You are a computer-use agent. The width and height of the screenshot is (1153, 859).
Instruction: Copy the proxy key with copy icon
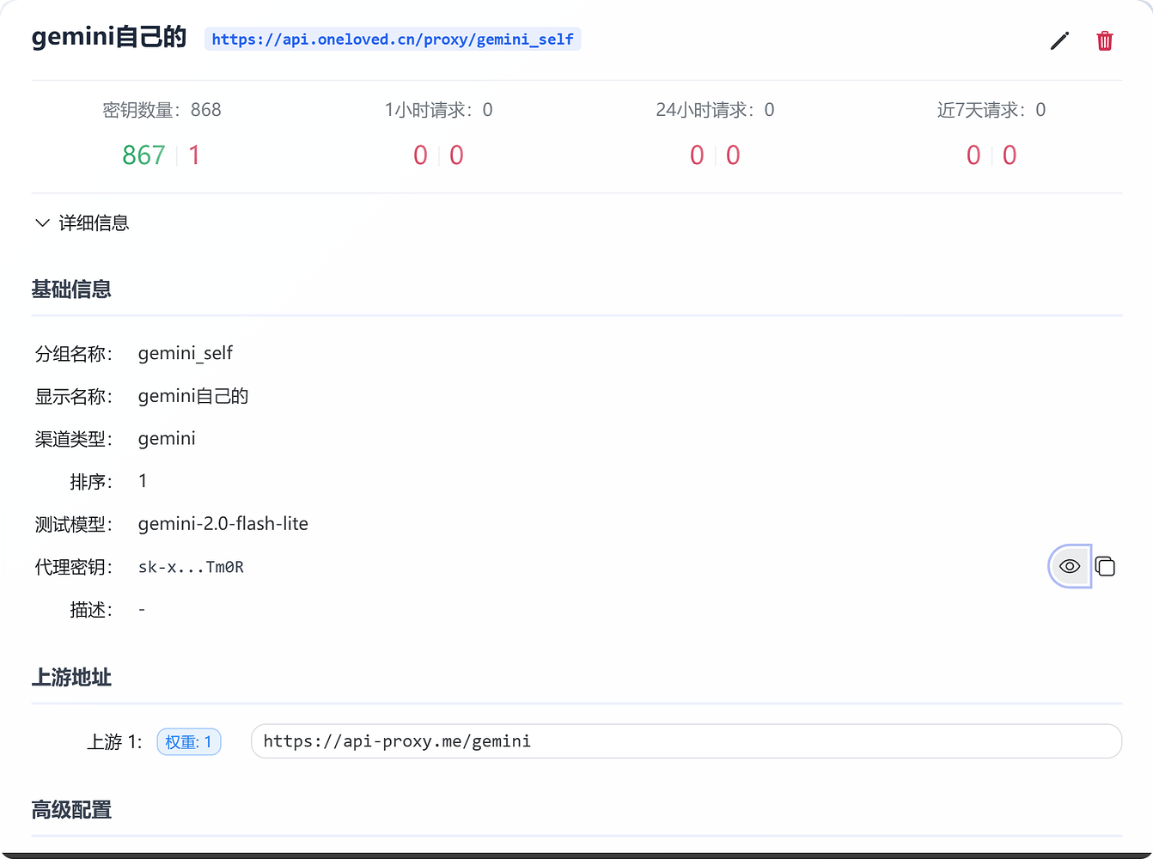click(x=1105, y=566)
